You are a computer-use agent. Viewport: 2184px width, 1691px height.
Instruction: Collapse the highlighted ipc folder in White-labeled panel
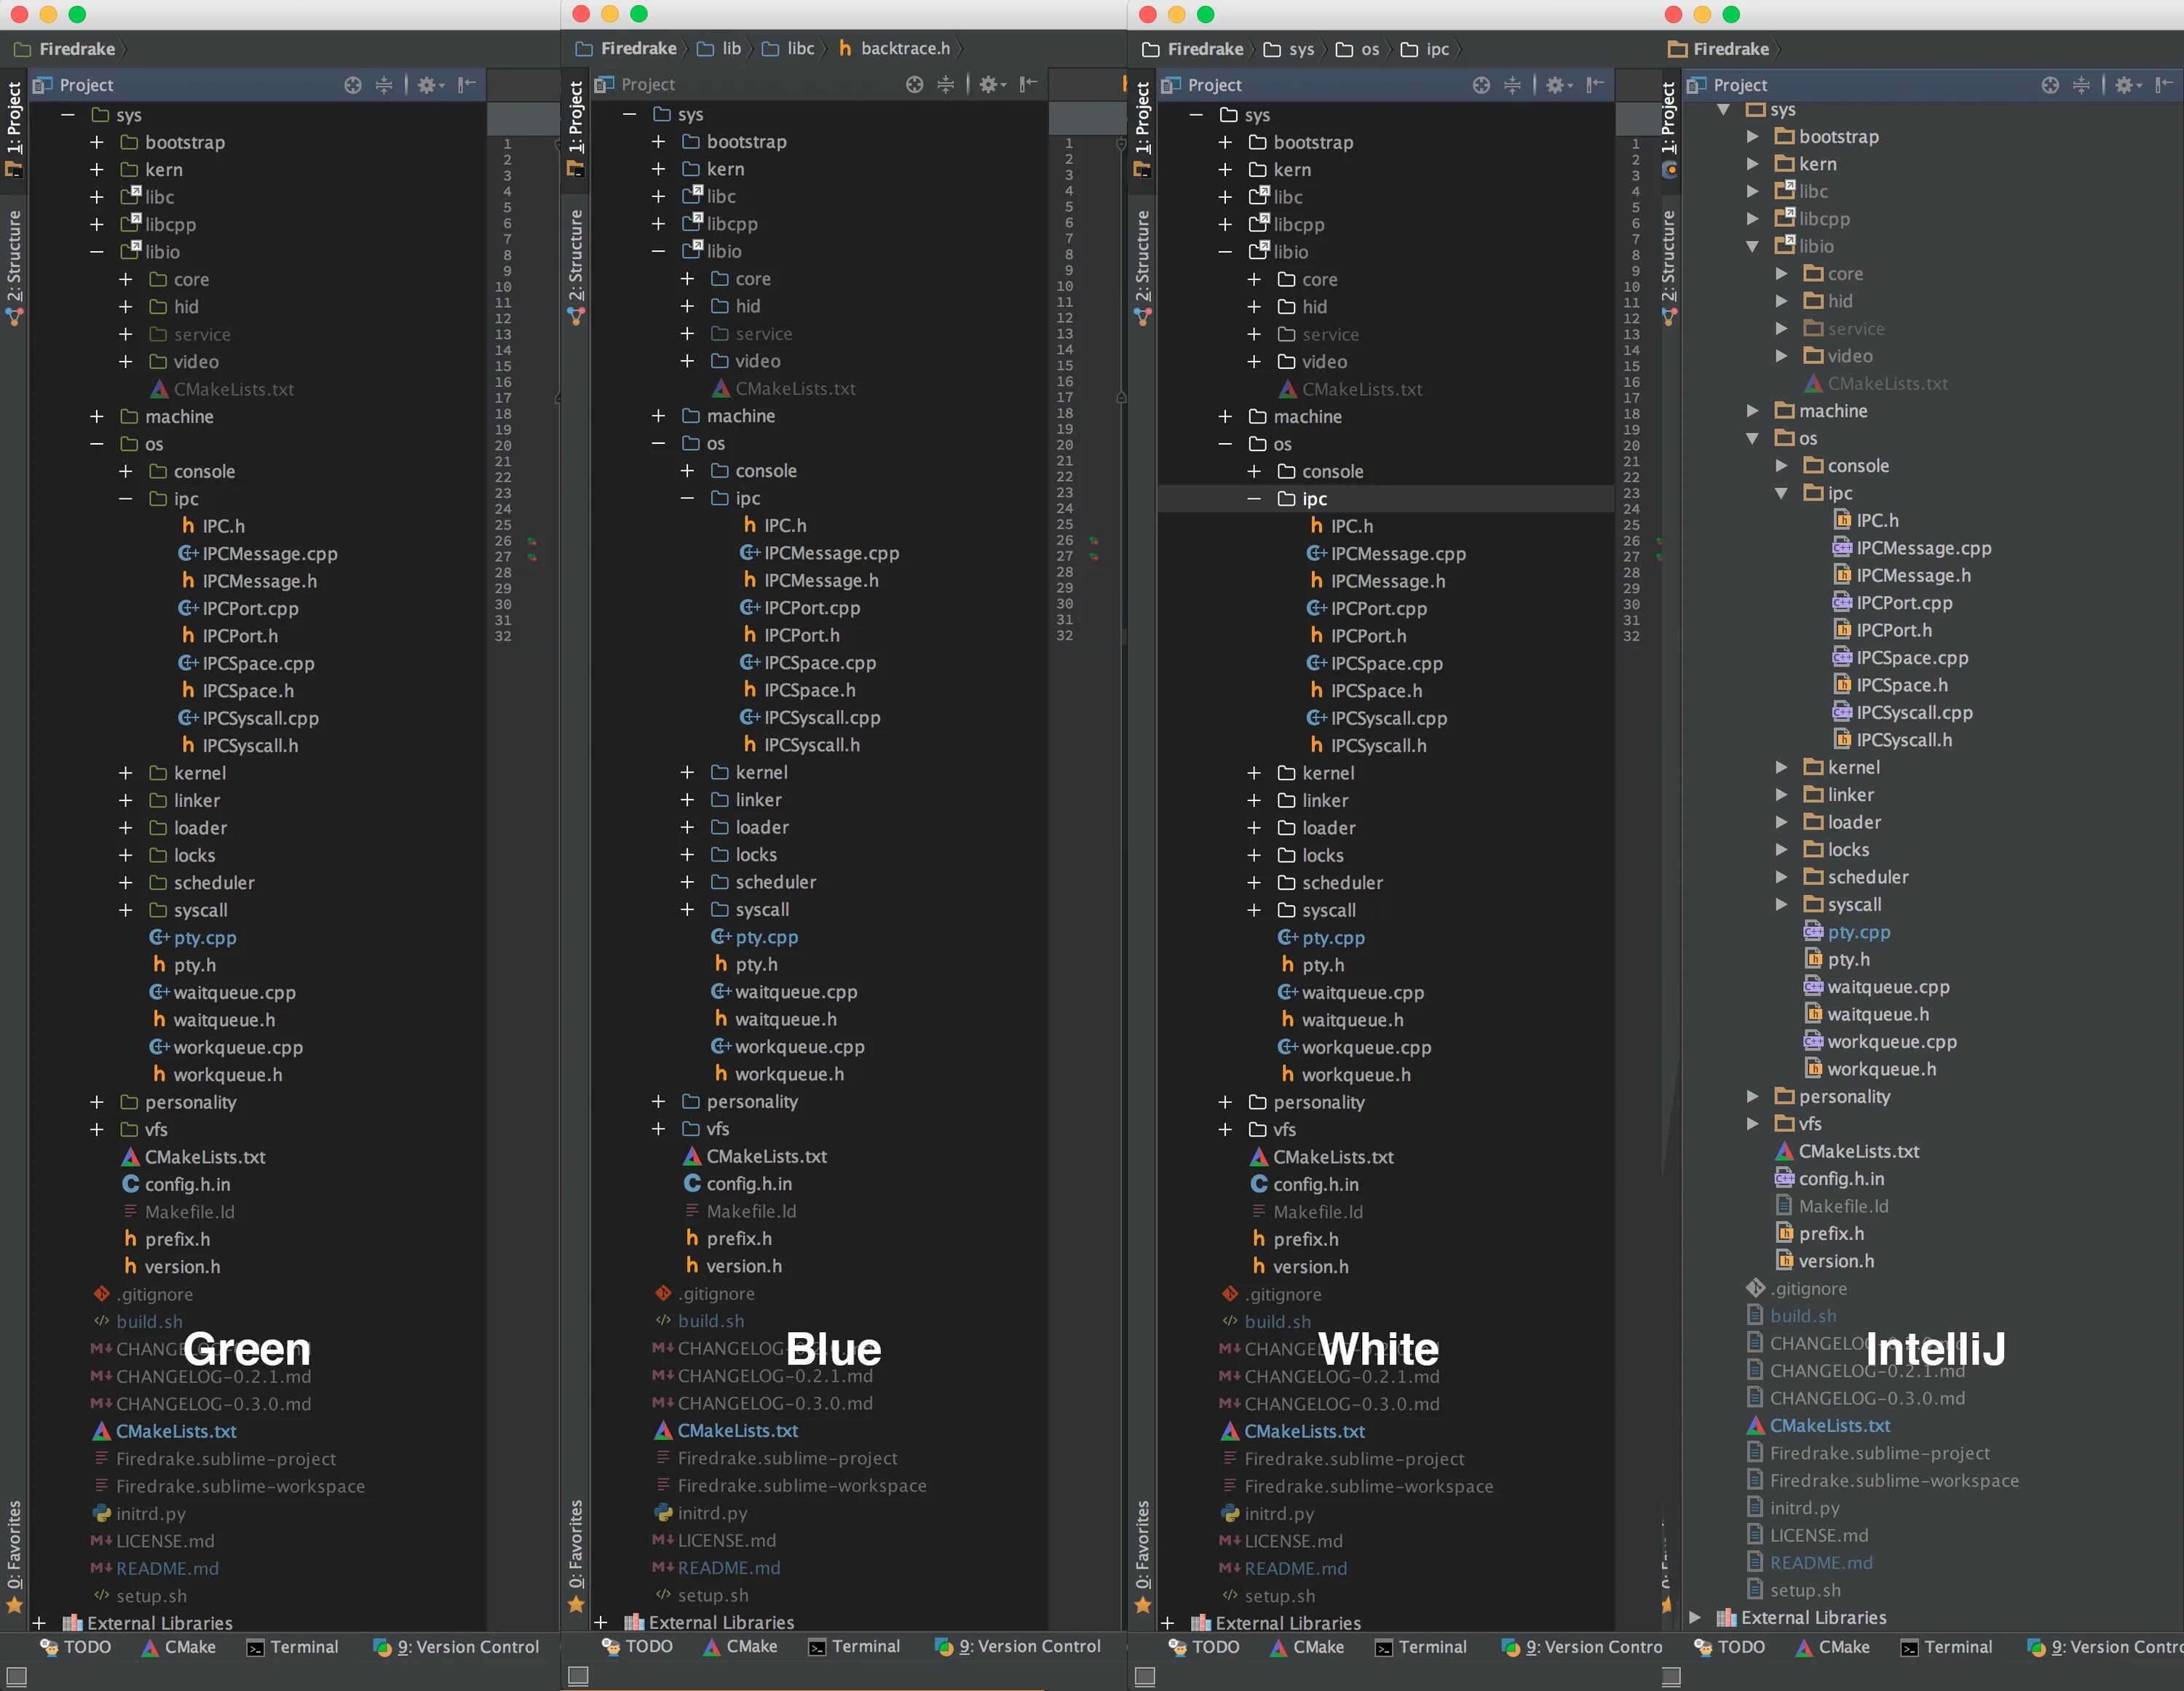point(1253,498)
